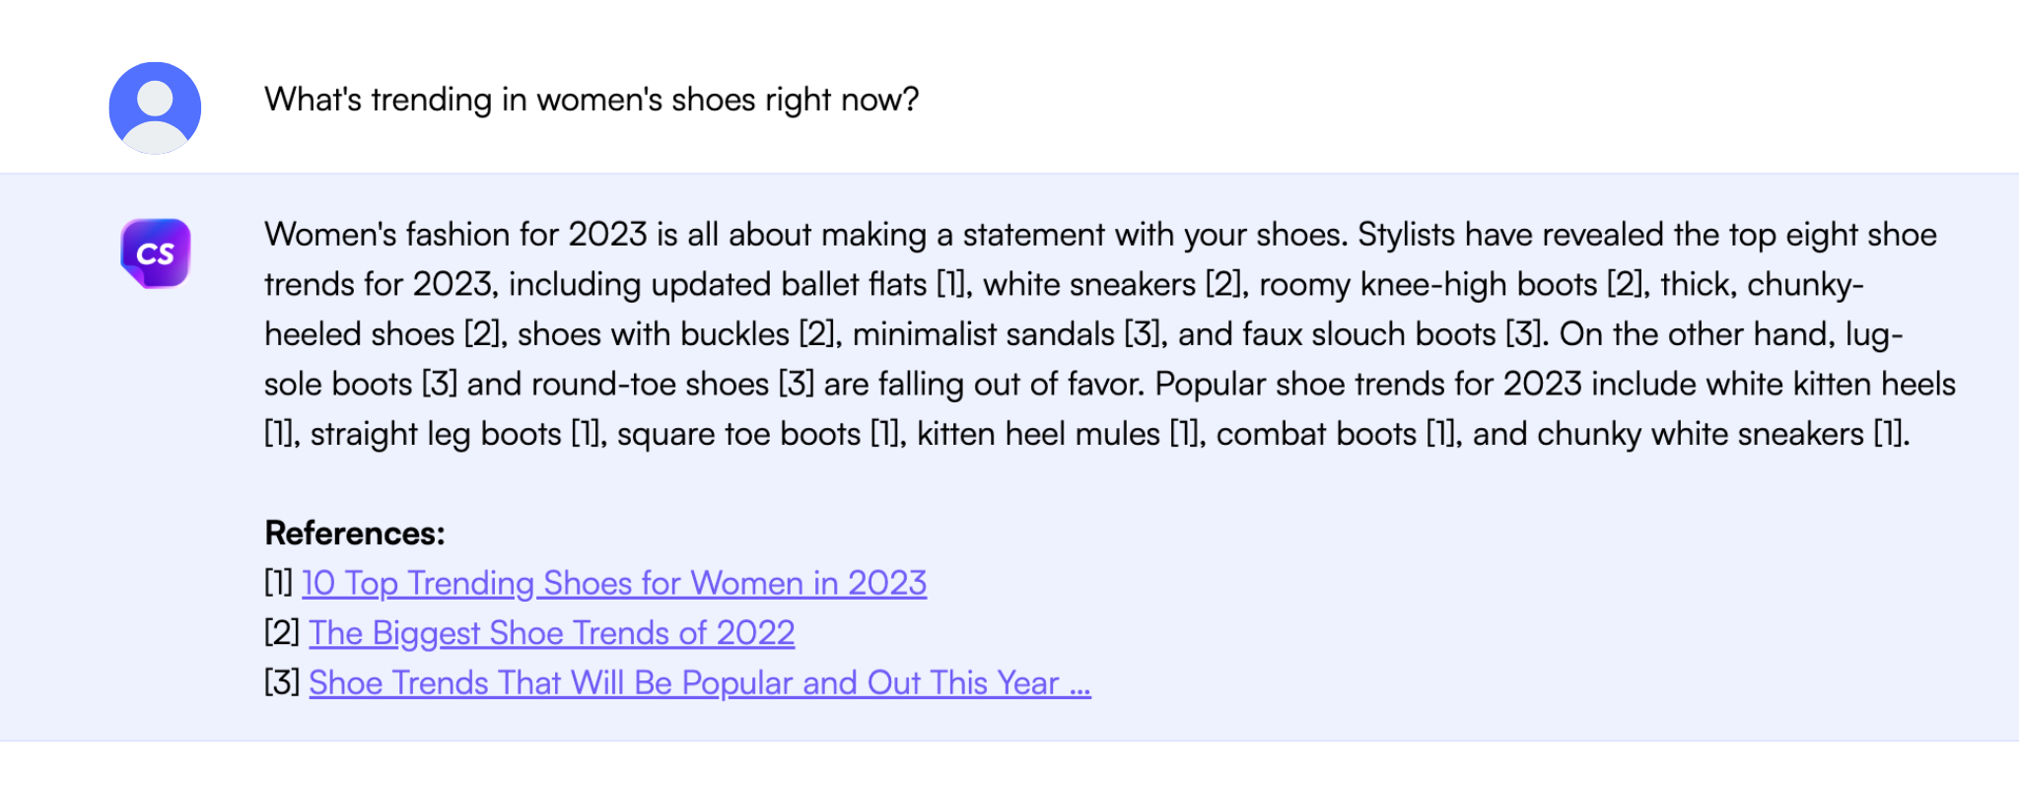Click citation [3] after "minimalist sandals"

(x=1142, y=334)
